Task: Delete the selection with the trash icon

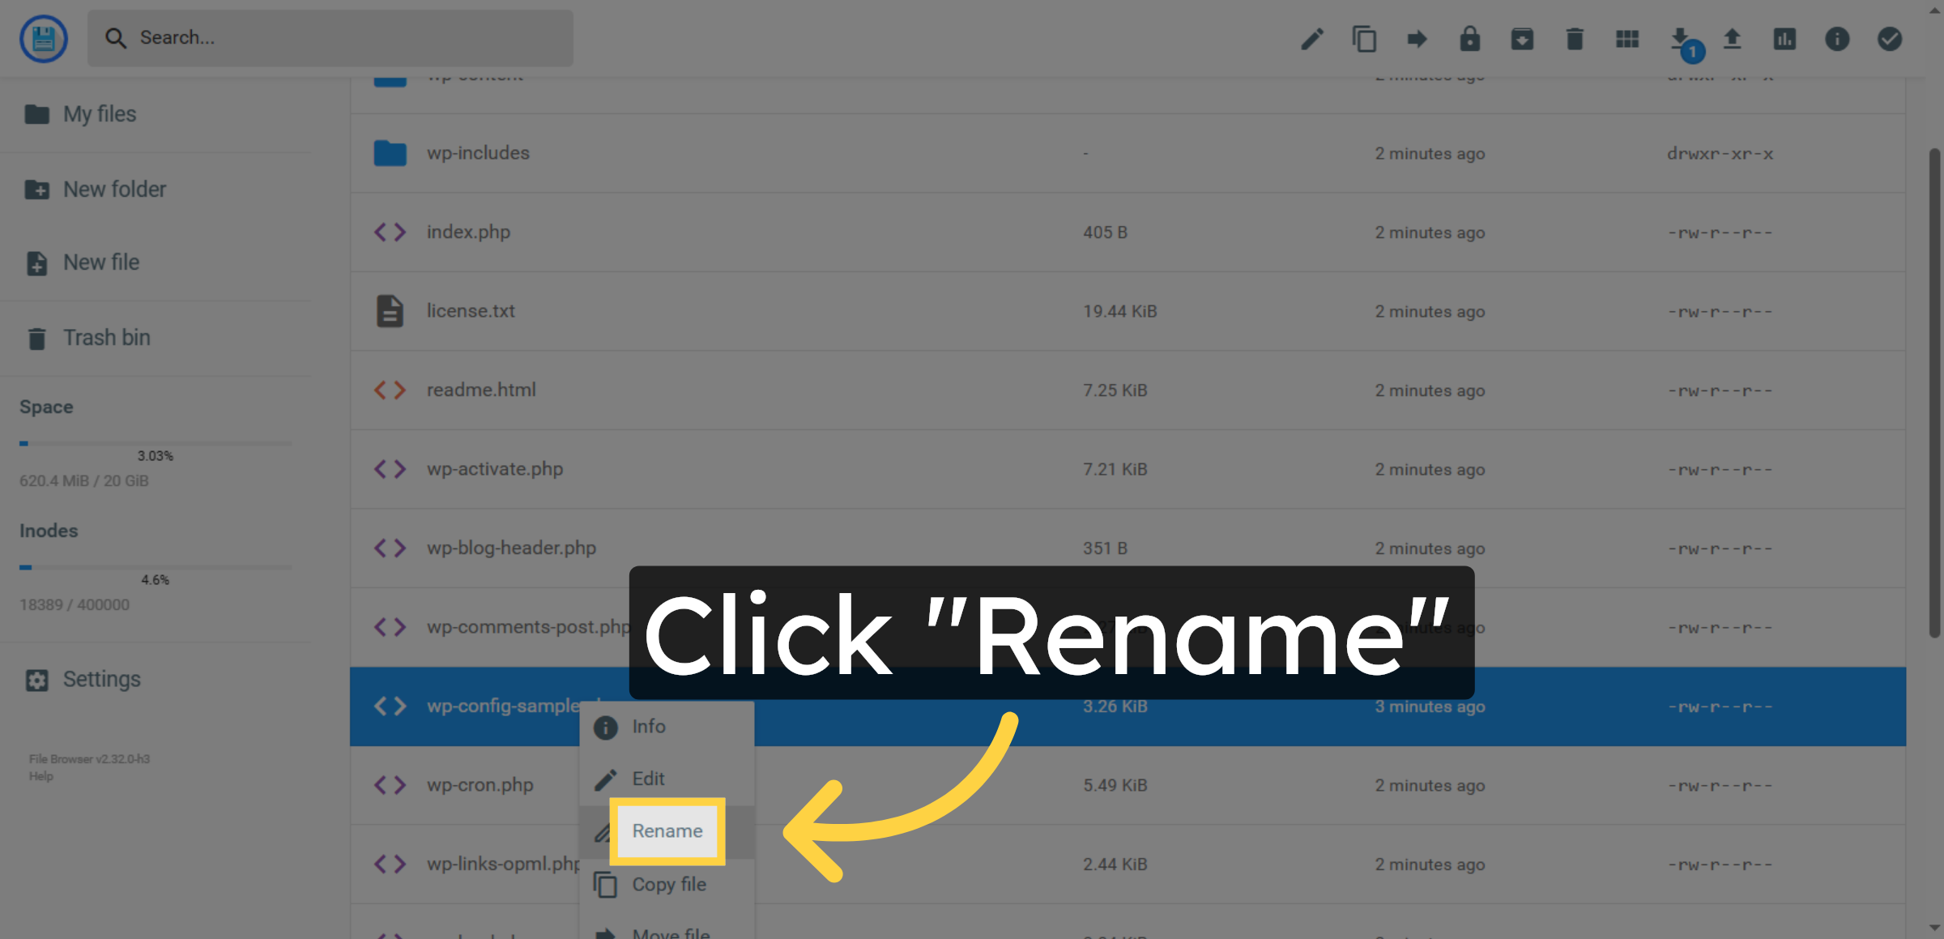Action: tap(1574, 38)
